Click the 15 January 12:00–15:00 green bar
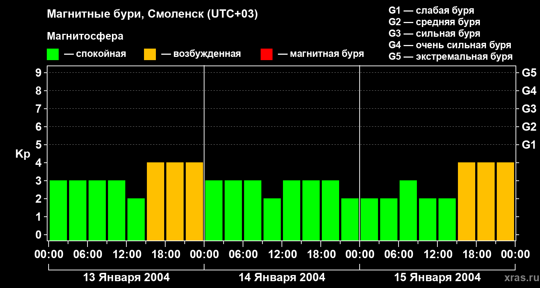The width and height of the screenshot is (540, 288). [447, 219]
